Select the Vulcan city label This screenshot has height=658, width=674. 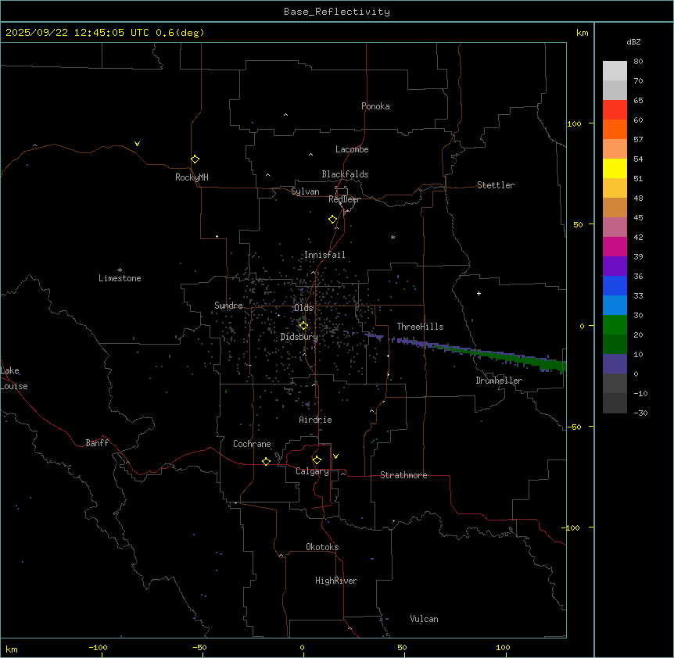[424, 619]
